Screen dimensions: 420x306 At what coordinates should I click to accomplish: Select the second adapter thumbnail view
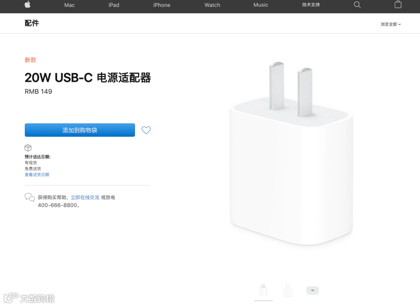(x=288, y=290)
